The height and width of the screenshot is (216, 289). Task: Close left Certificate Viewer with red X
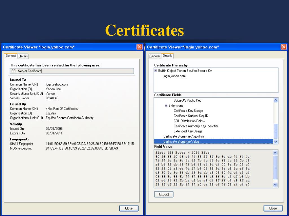point(139,47)
